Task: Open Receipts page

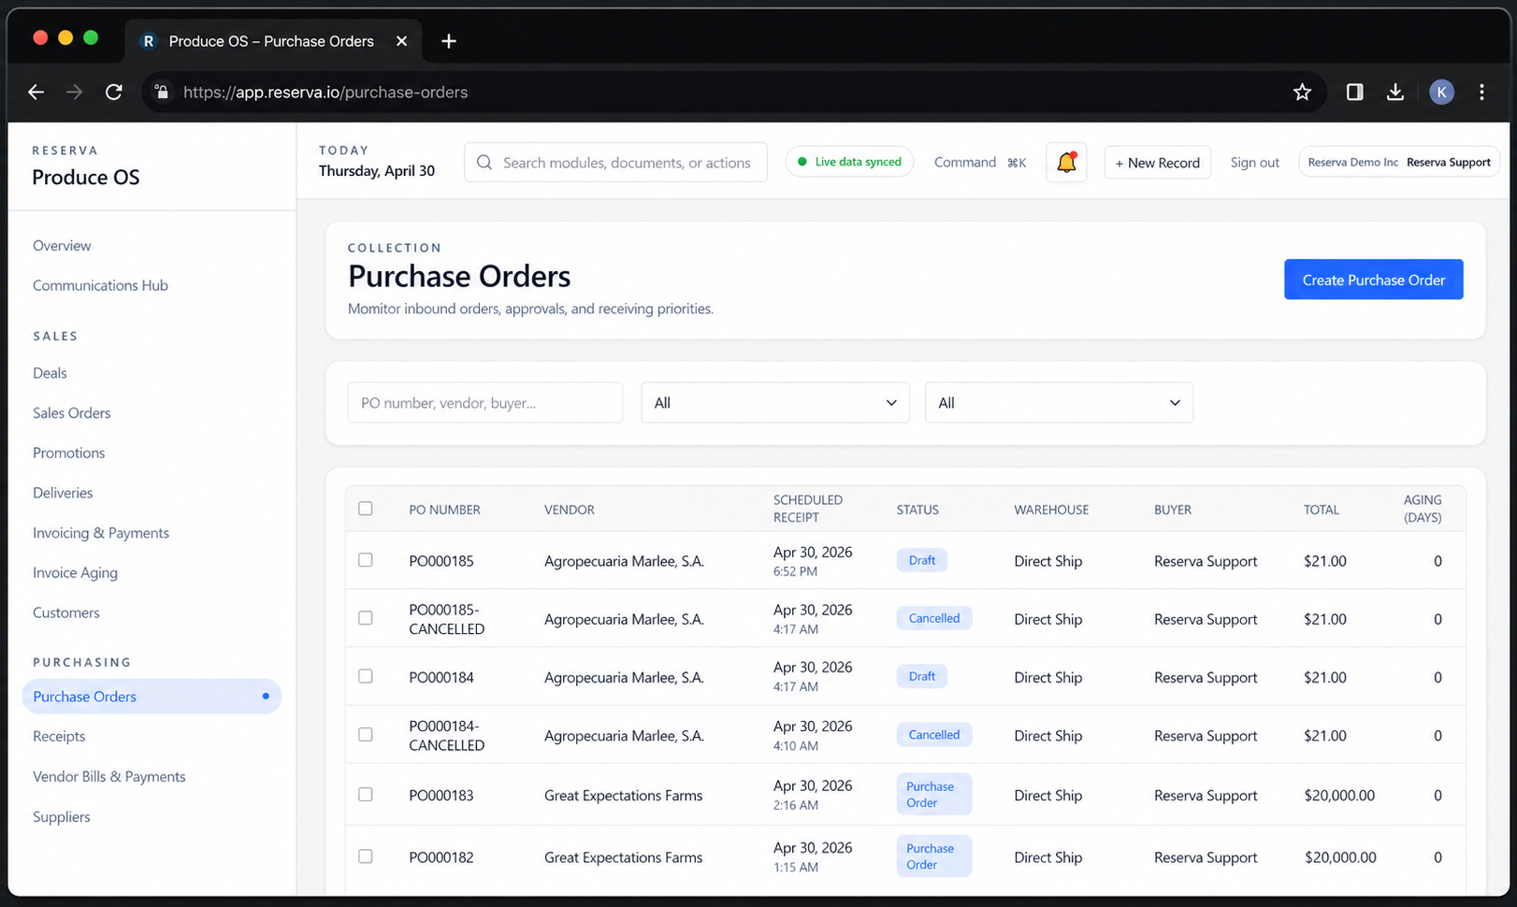Action: (59, 737)
